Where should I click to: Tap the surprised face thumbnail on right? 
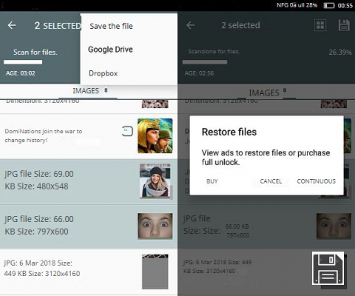click(x=334, y=226)
